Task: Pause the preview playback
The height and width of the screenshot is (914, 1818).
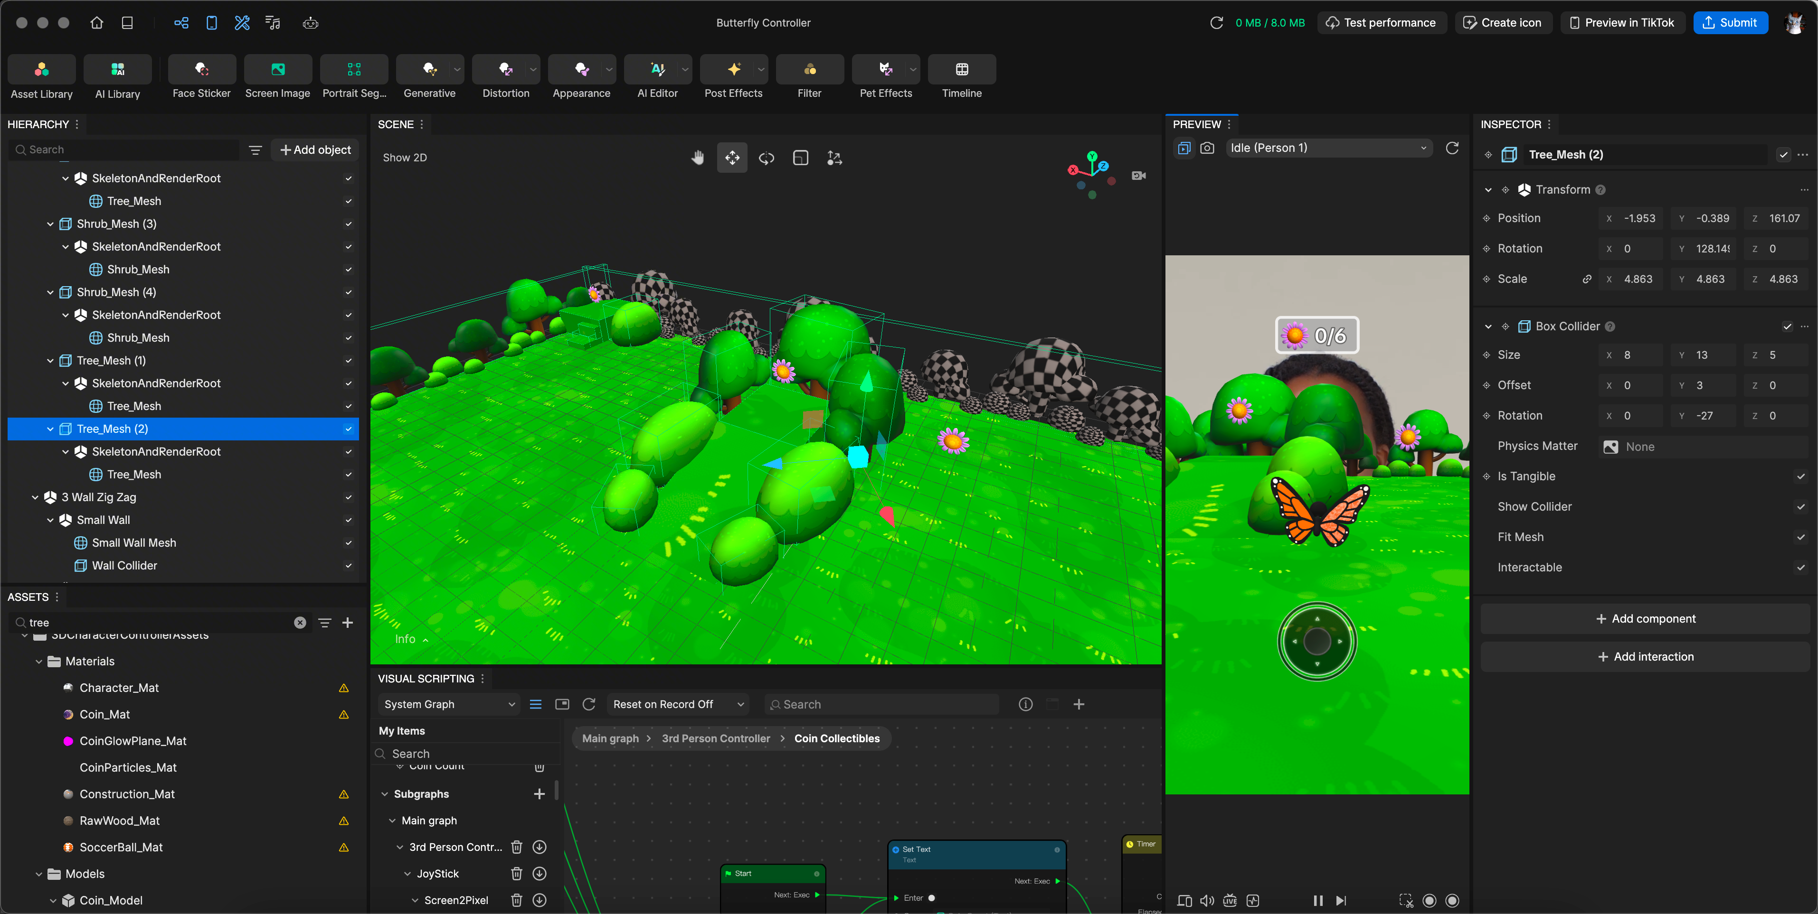Action: (x=1317, y=901)
